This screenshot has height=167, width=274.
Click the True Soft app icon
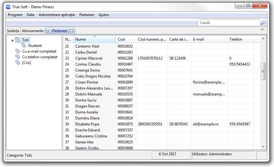[9, 7]
